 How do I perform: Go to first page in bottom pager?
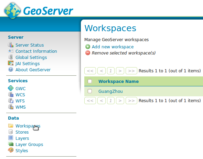click(90, 101)
